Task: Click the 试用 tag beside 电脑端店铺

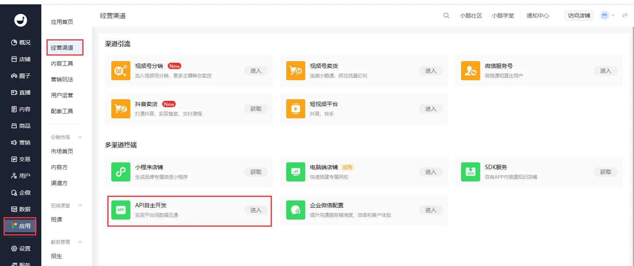Action: 347,167
